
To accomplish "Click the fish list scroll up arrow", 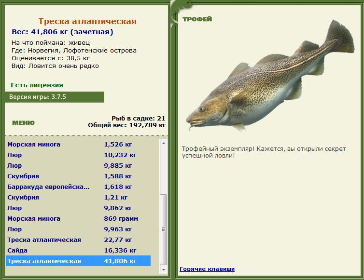I will click(x=164, y=143).
